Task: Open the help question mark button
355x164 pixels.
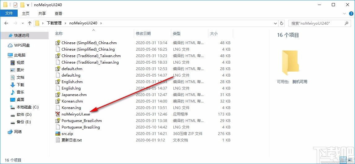Action: (x=351, y=14)
